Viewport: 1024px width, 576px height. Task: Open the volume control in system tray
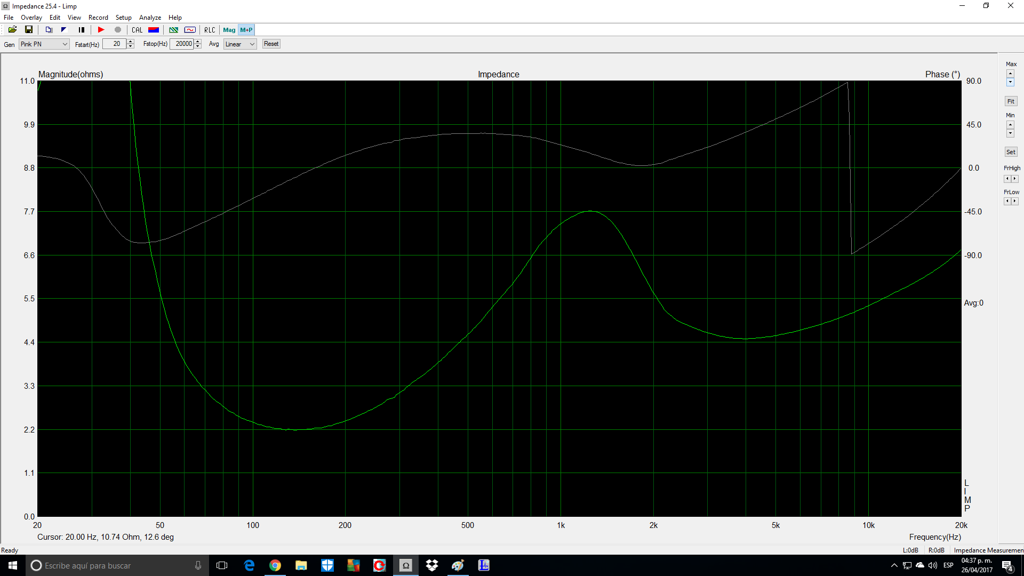pos(933,565)
